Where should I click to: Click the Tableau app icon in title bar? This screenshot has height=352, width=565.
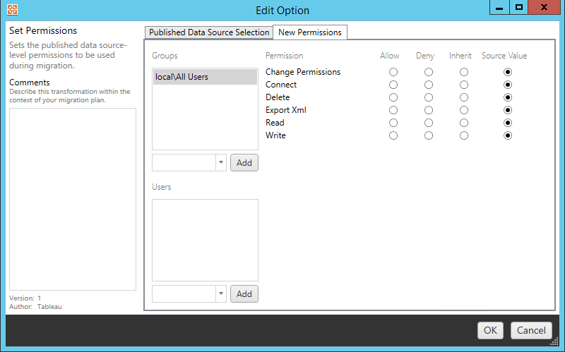tap(12, 11)
